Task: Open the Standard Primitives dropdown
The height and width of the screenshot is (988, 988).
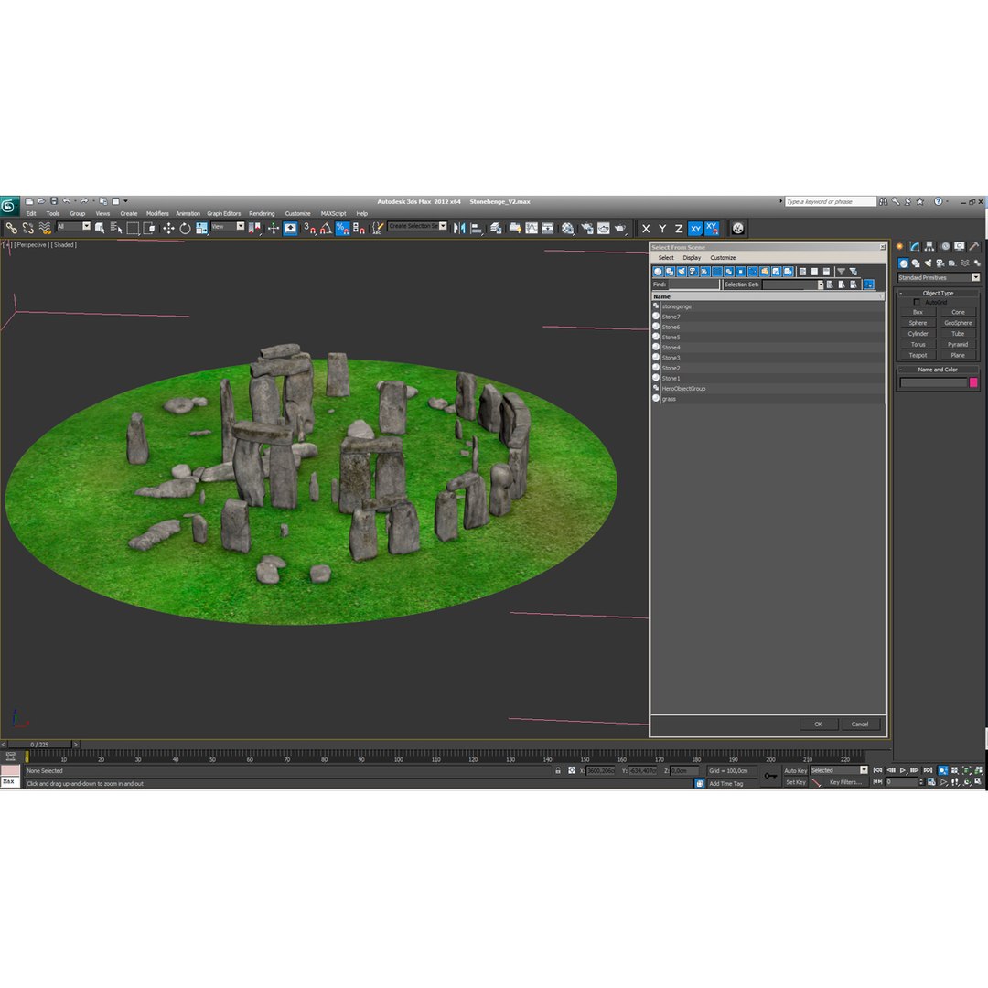Action: pos(939,277)
